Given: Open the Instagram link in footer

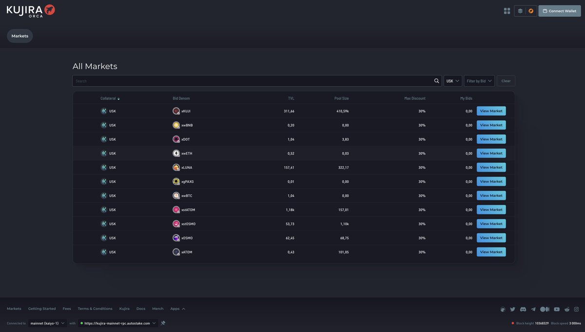Looking at the screenshot, I should pyautogui.click(x=576, y=309).
